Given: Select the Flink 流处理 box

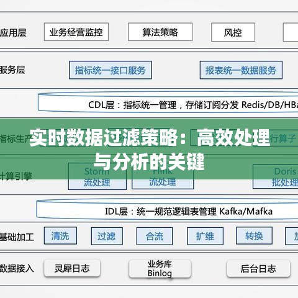Looking at the screenshot, I should 163,176.
